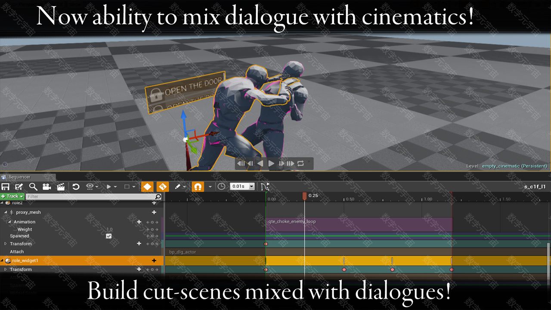Jump to end in viewport transport
Viewport: 551px width, 310px height.
(291, 164)
